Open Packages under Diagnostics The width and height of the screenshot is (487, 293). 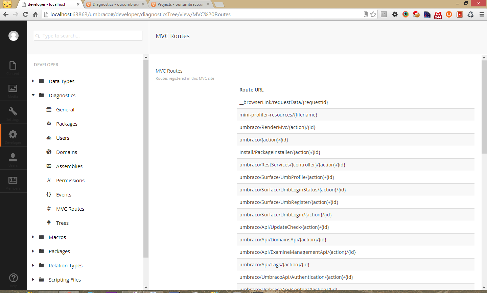coord(67,124)
